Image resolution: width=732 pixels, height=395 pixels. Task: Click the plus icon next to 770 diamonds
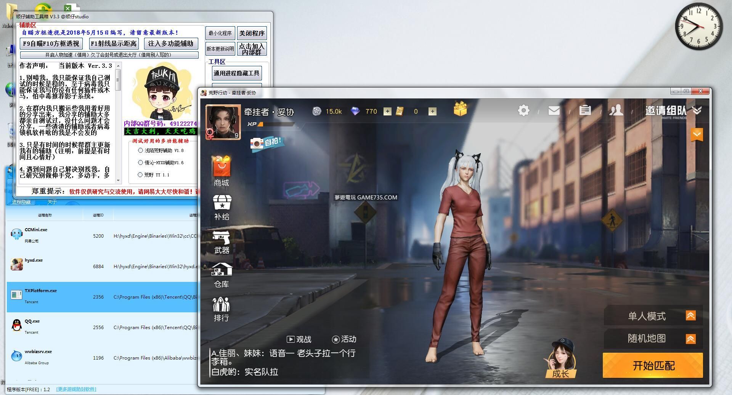pos(387,111)
